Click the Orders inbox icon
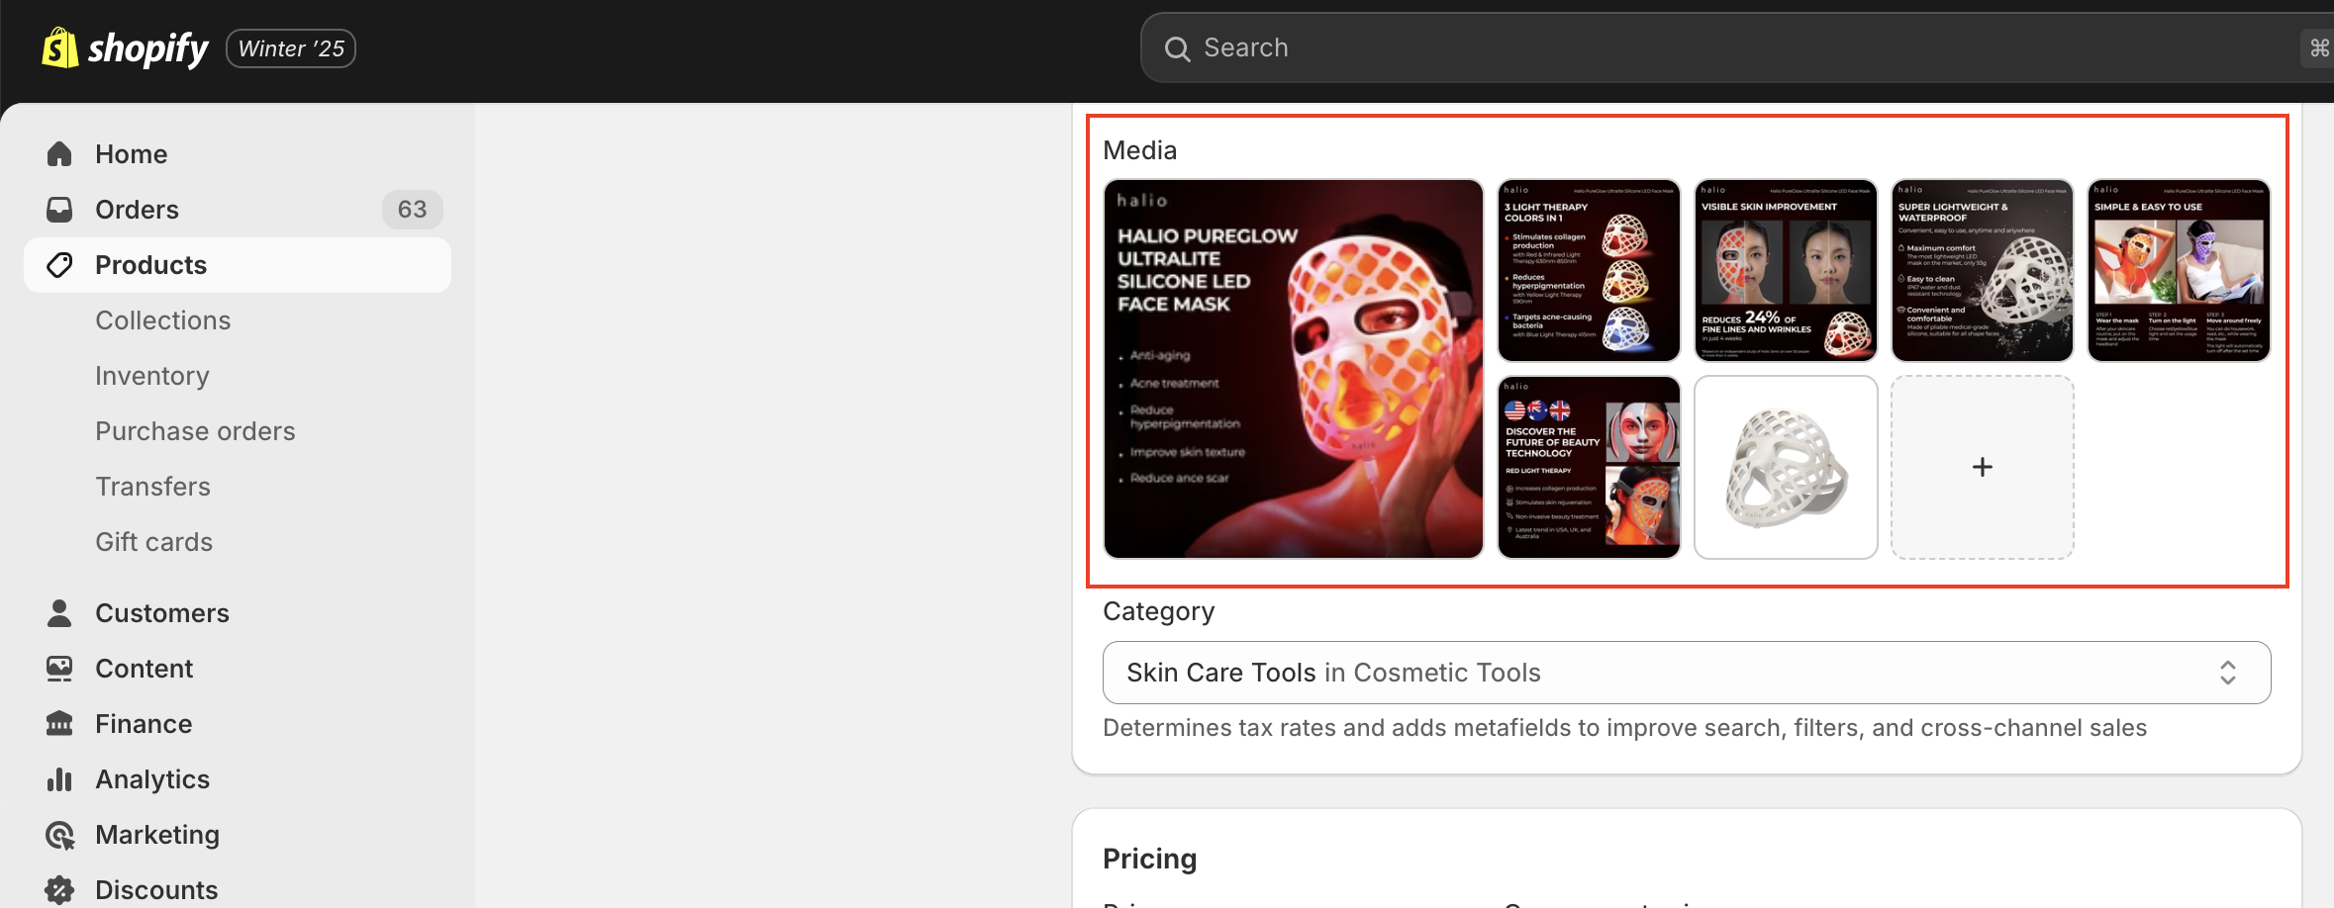The image size is (2334, 908). (59, 210)
